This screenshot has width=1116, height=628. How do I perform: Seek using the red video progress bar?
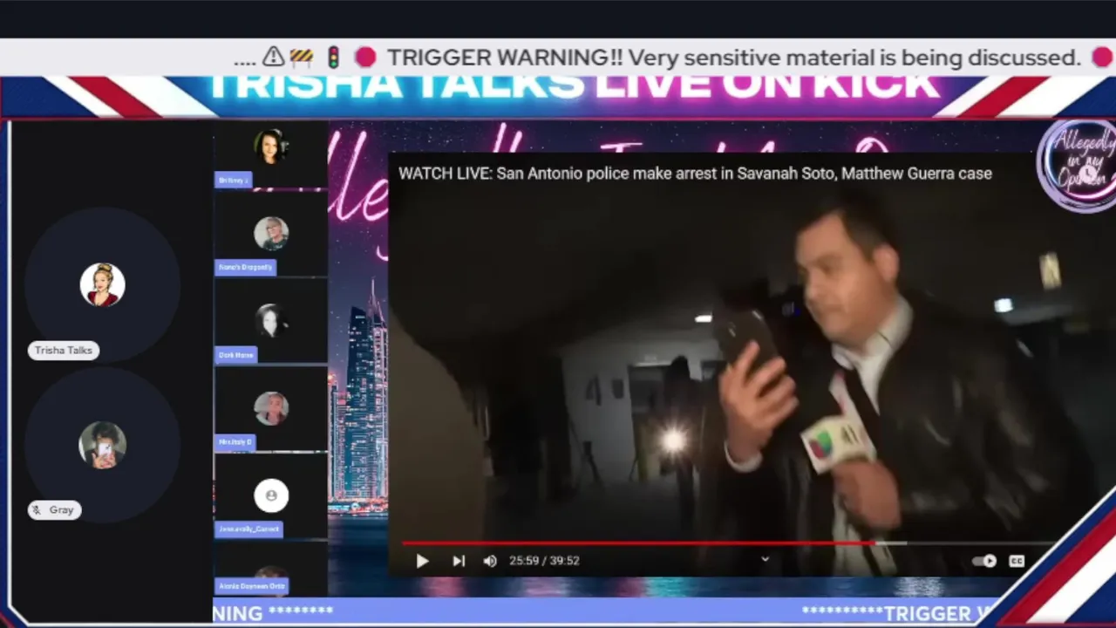[x=638, y=543]
